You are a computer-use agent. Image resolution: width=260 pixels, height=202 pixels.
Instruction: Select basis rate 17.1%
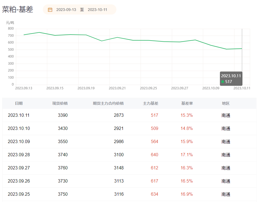point(186,155)
